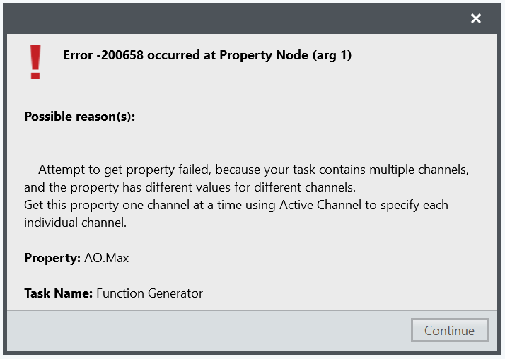Click the "Property Node (arg 1)" heading text
This screenshot has width=505, height=359.
point(286,55)
